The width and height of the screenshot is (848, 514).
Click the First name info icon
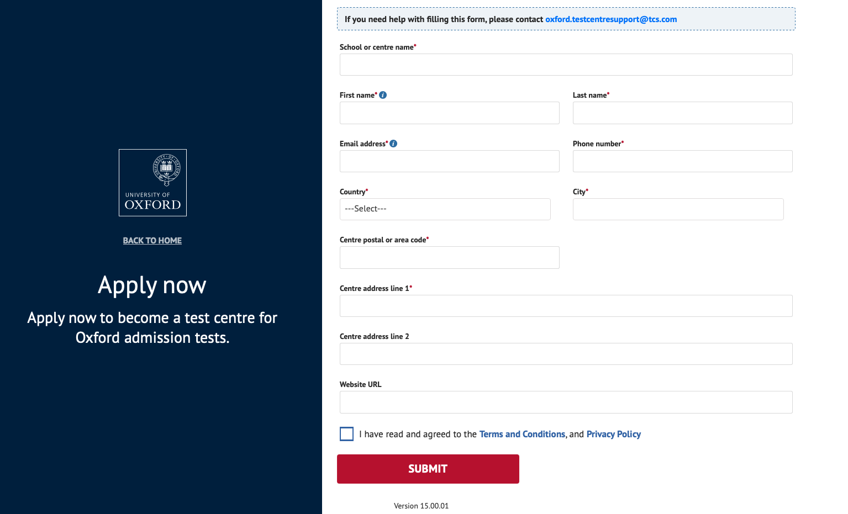pyautogui.click(x=383, y=95)
